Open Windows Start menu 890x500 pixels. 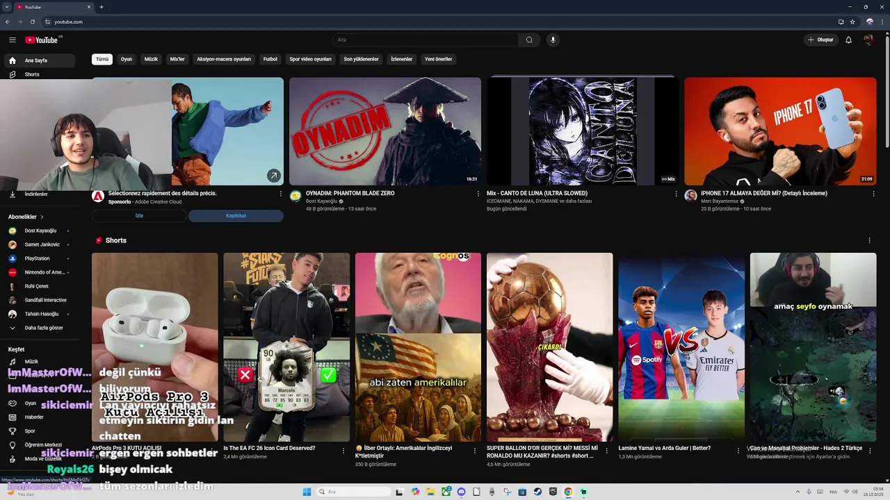click(x=307, y=492)
